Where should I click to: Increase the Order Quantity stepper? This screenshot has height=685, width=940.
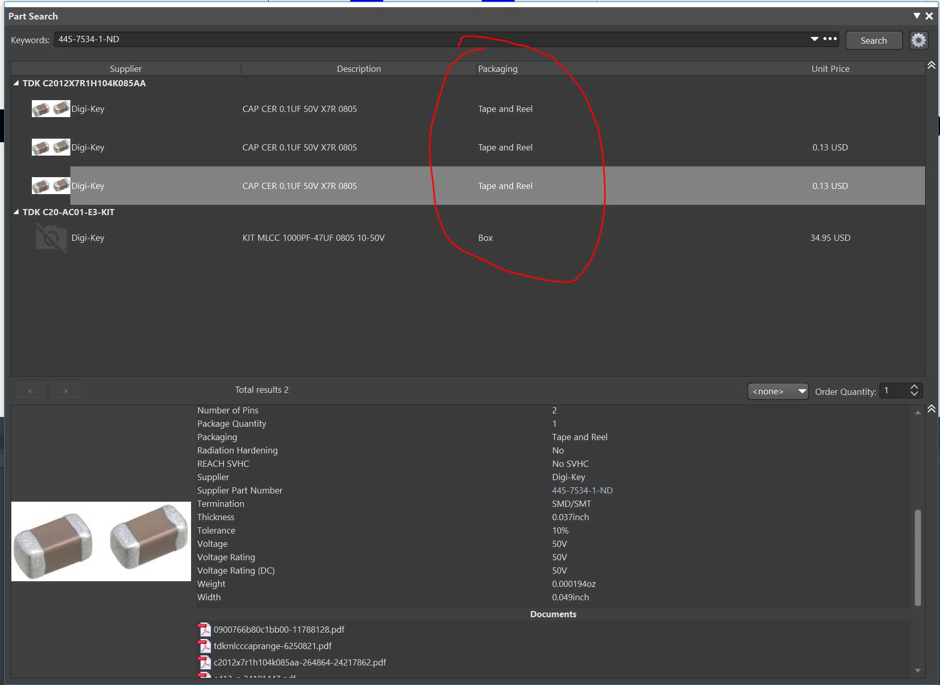914,387
